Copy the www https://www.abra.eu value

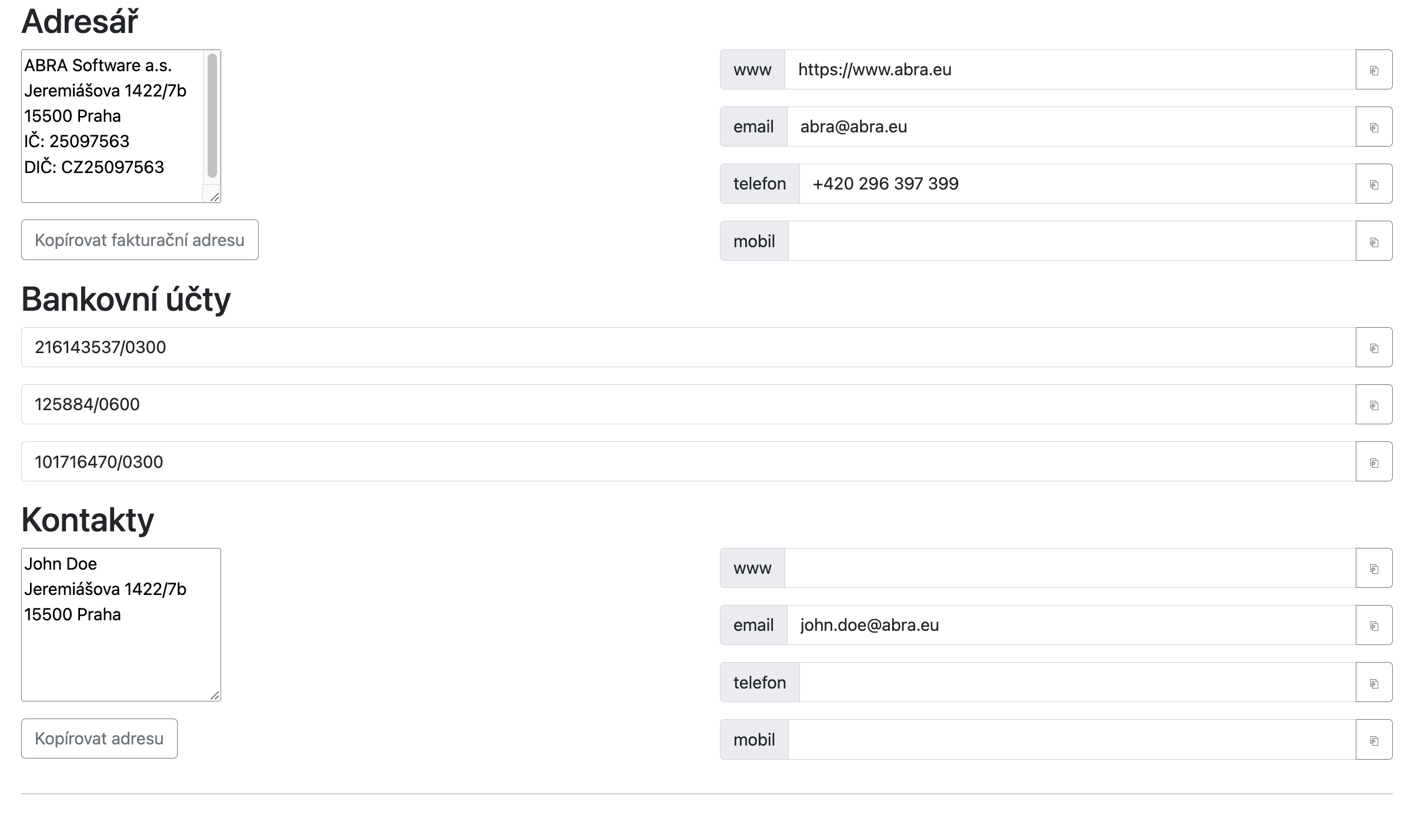coord(1373,70)
